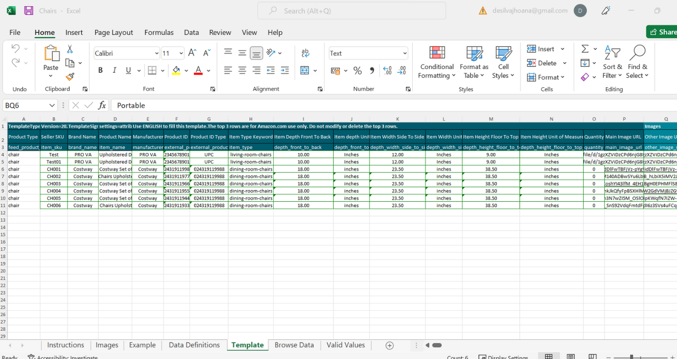The image size is (677, 359).
Task: Cut selection with scissors icon
Action: click(x=70, y=49)
